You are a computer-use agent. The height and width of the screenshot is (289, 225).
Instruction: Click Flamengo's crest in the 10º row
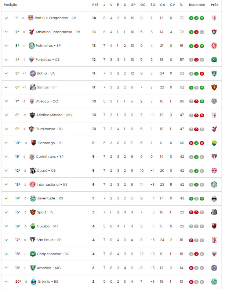pyautogui.click(x=34, y=143)
